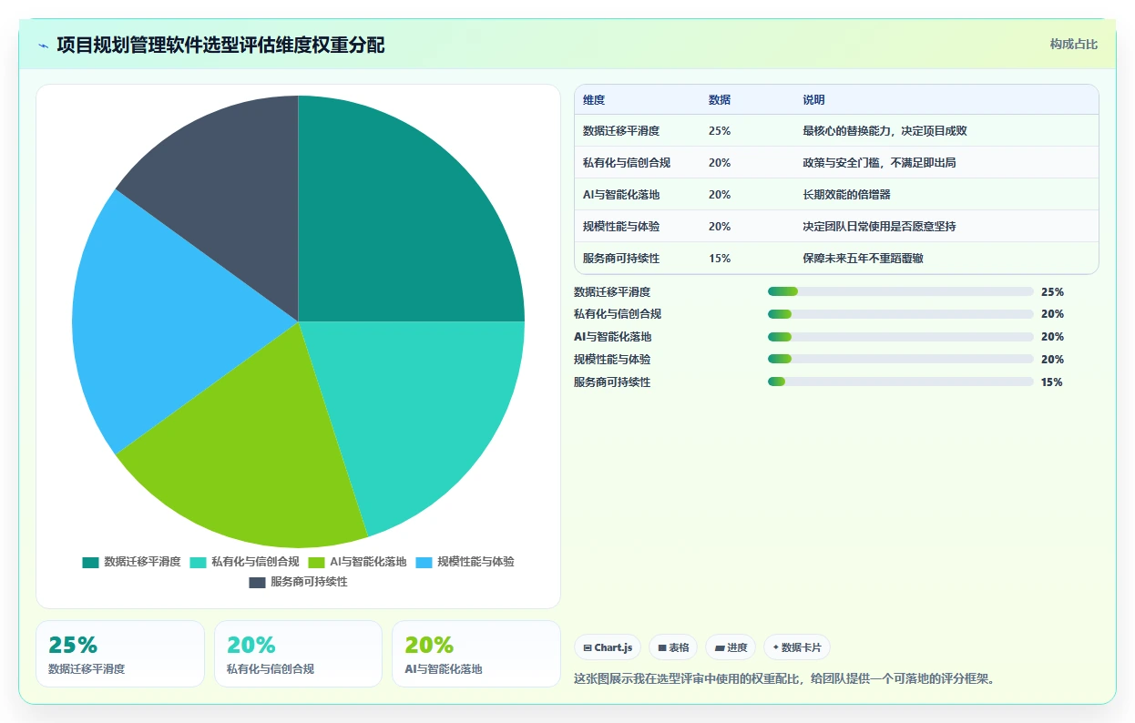The width and height of the screenshot is (1135, 723).
Task: Toggle the 服务商可持续性 legend swatch
Action: [257, 582]
